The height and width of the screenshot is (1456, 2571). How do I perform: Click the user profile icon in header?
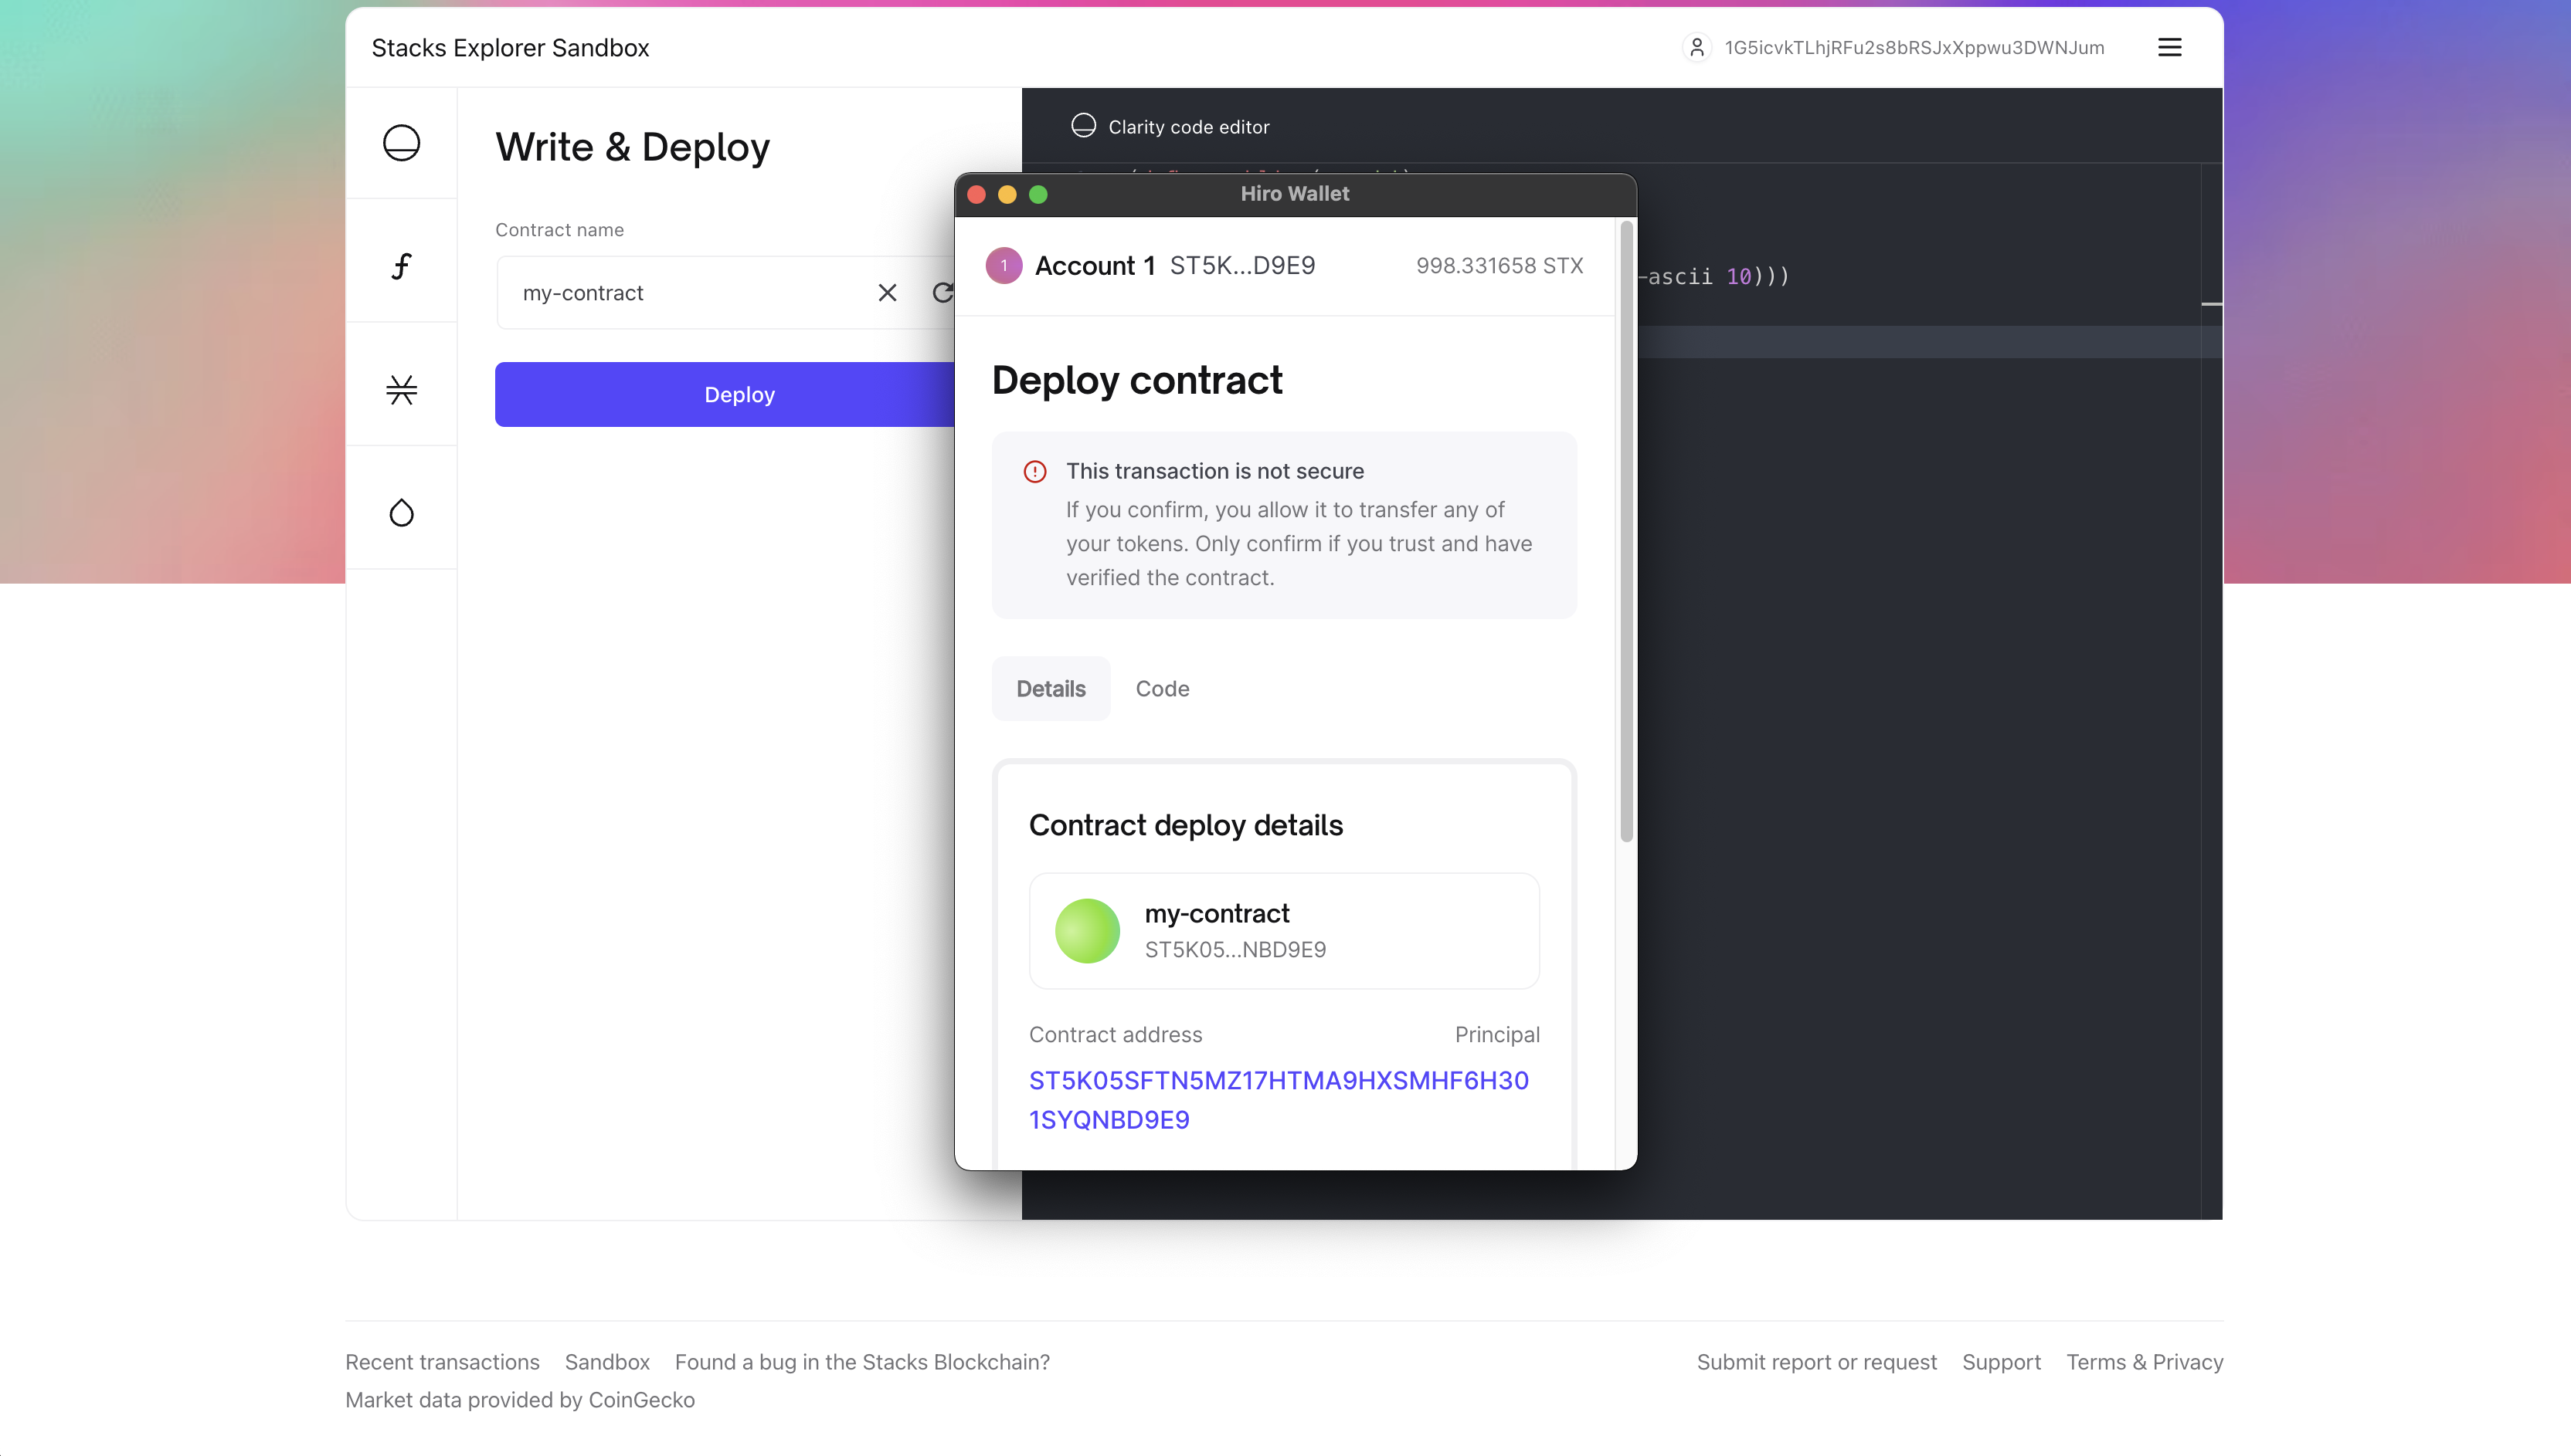1696,47
